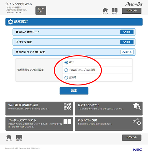148x157 pixels.
Task: Click the クイック設定Web title
Action: (18, 4)
